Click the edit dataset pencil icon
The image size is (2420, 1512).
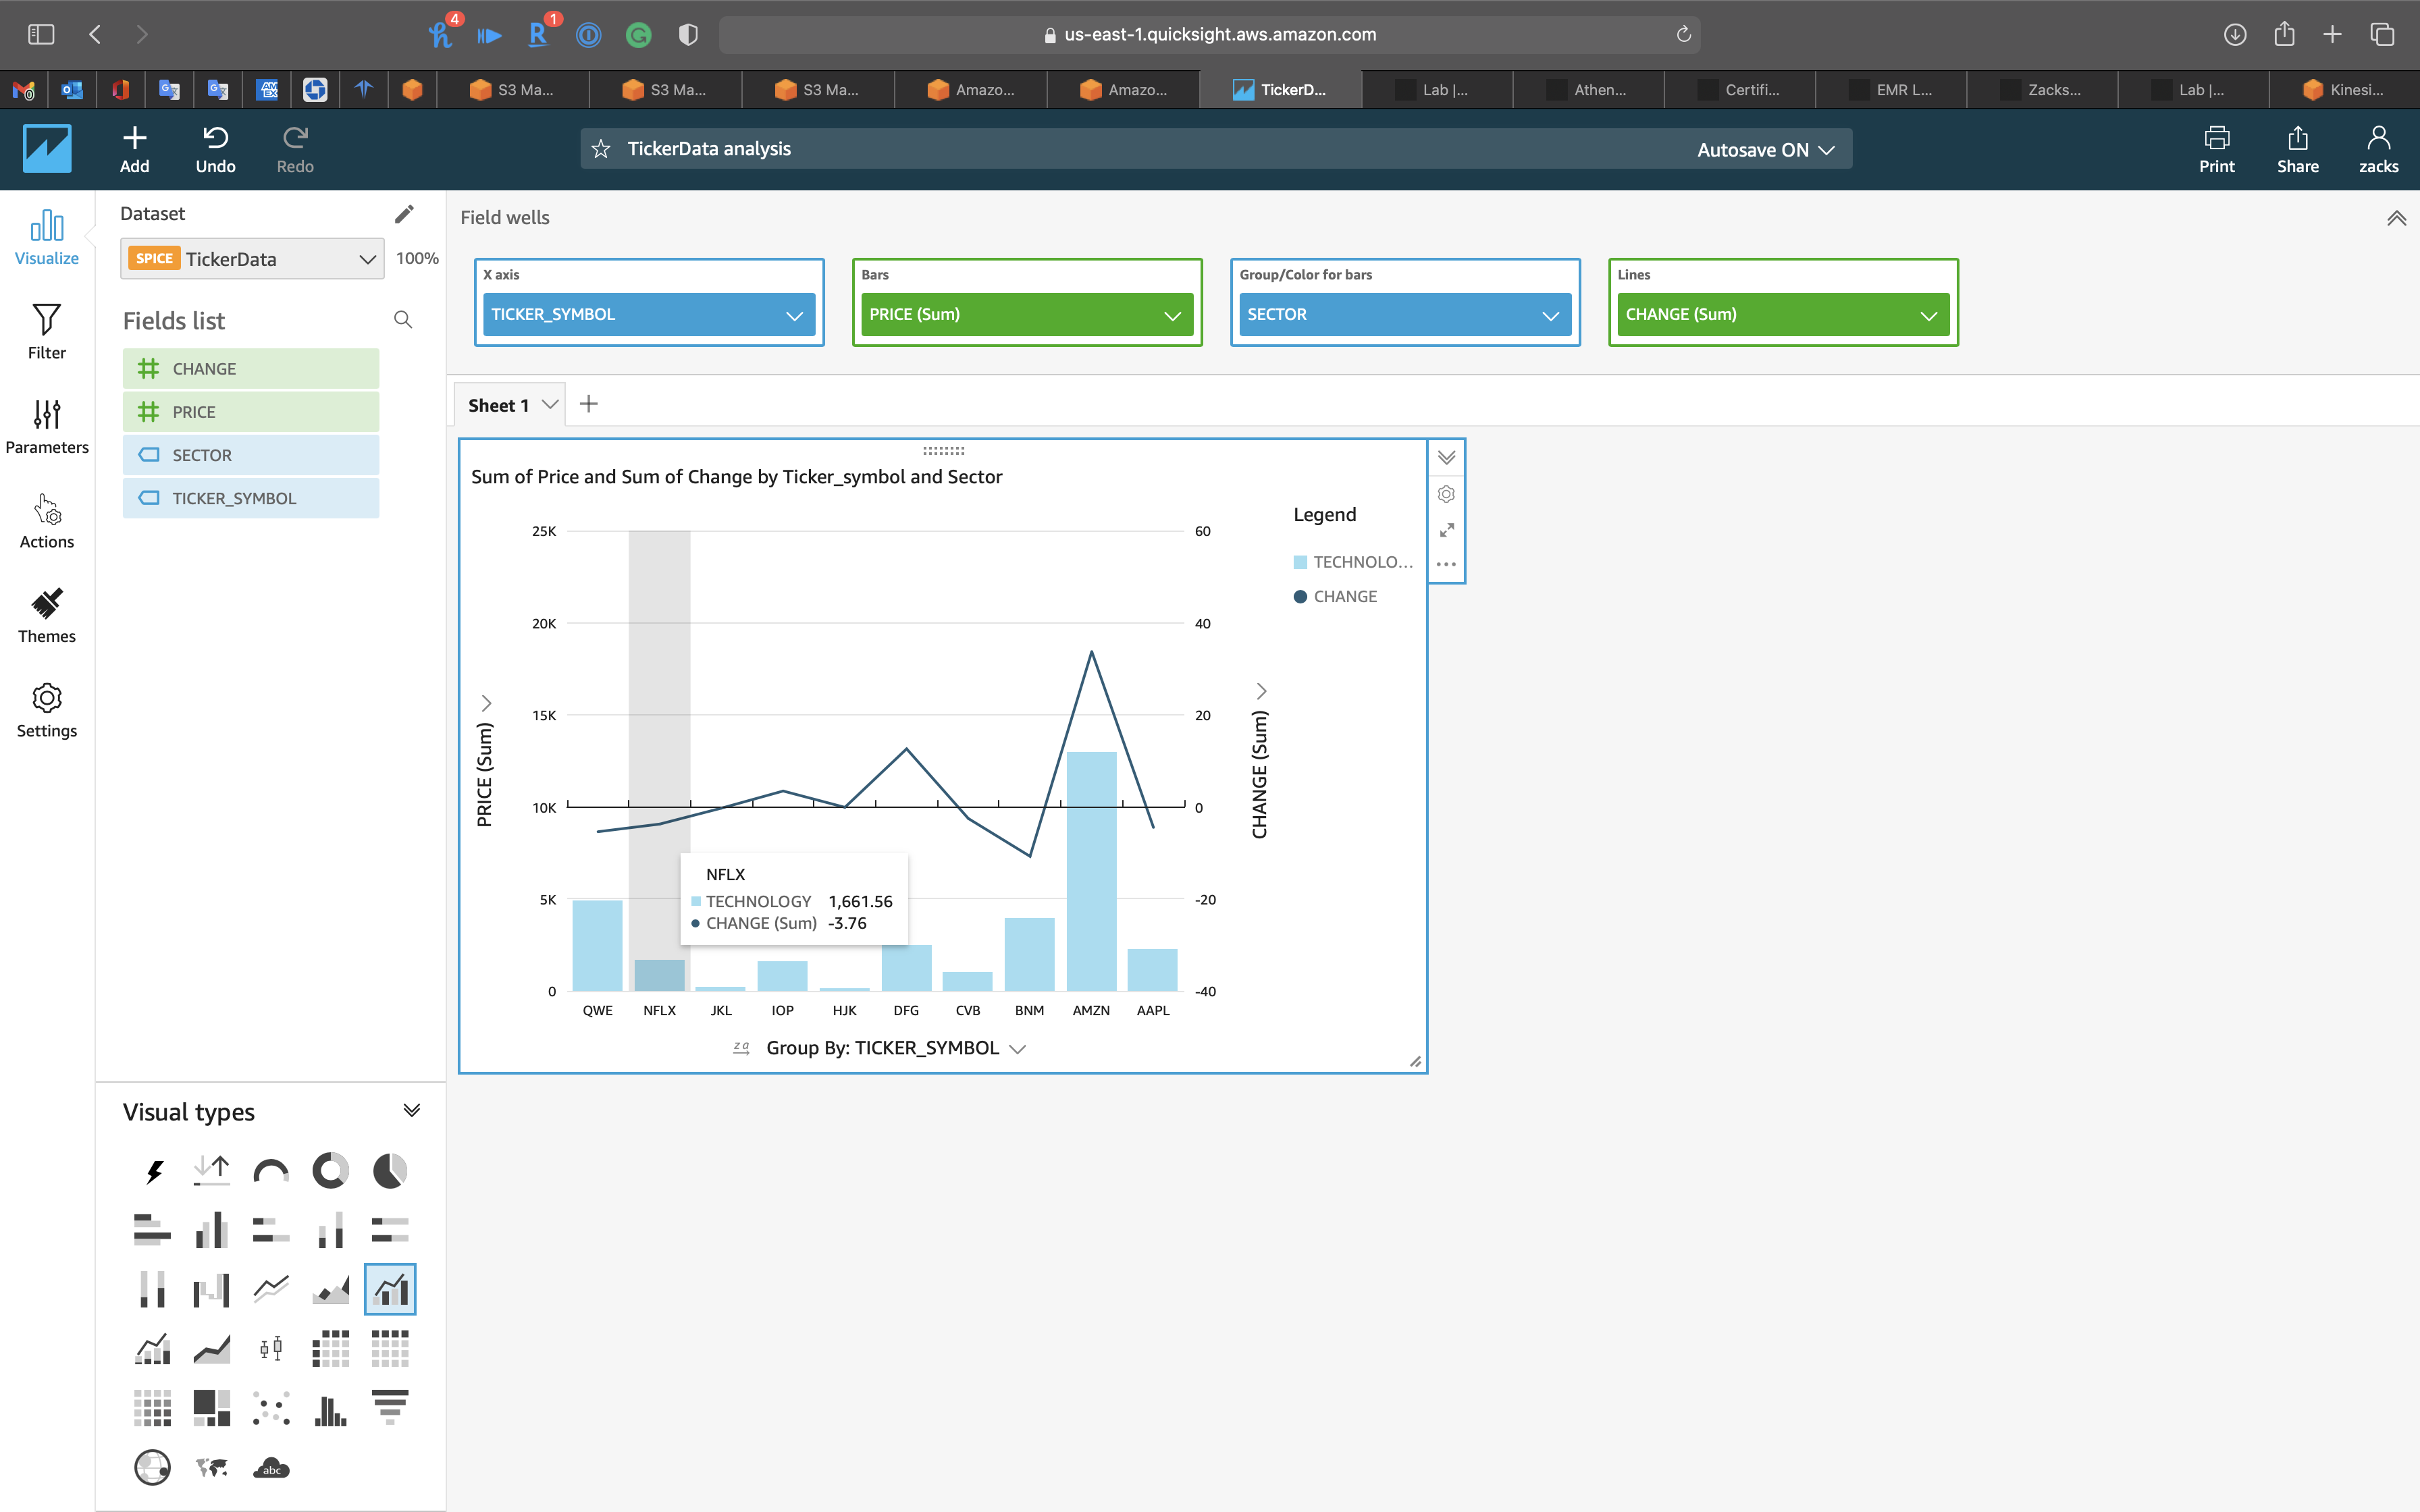tap(404, 214)
